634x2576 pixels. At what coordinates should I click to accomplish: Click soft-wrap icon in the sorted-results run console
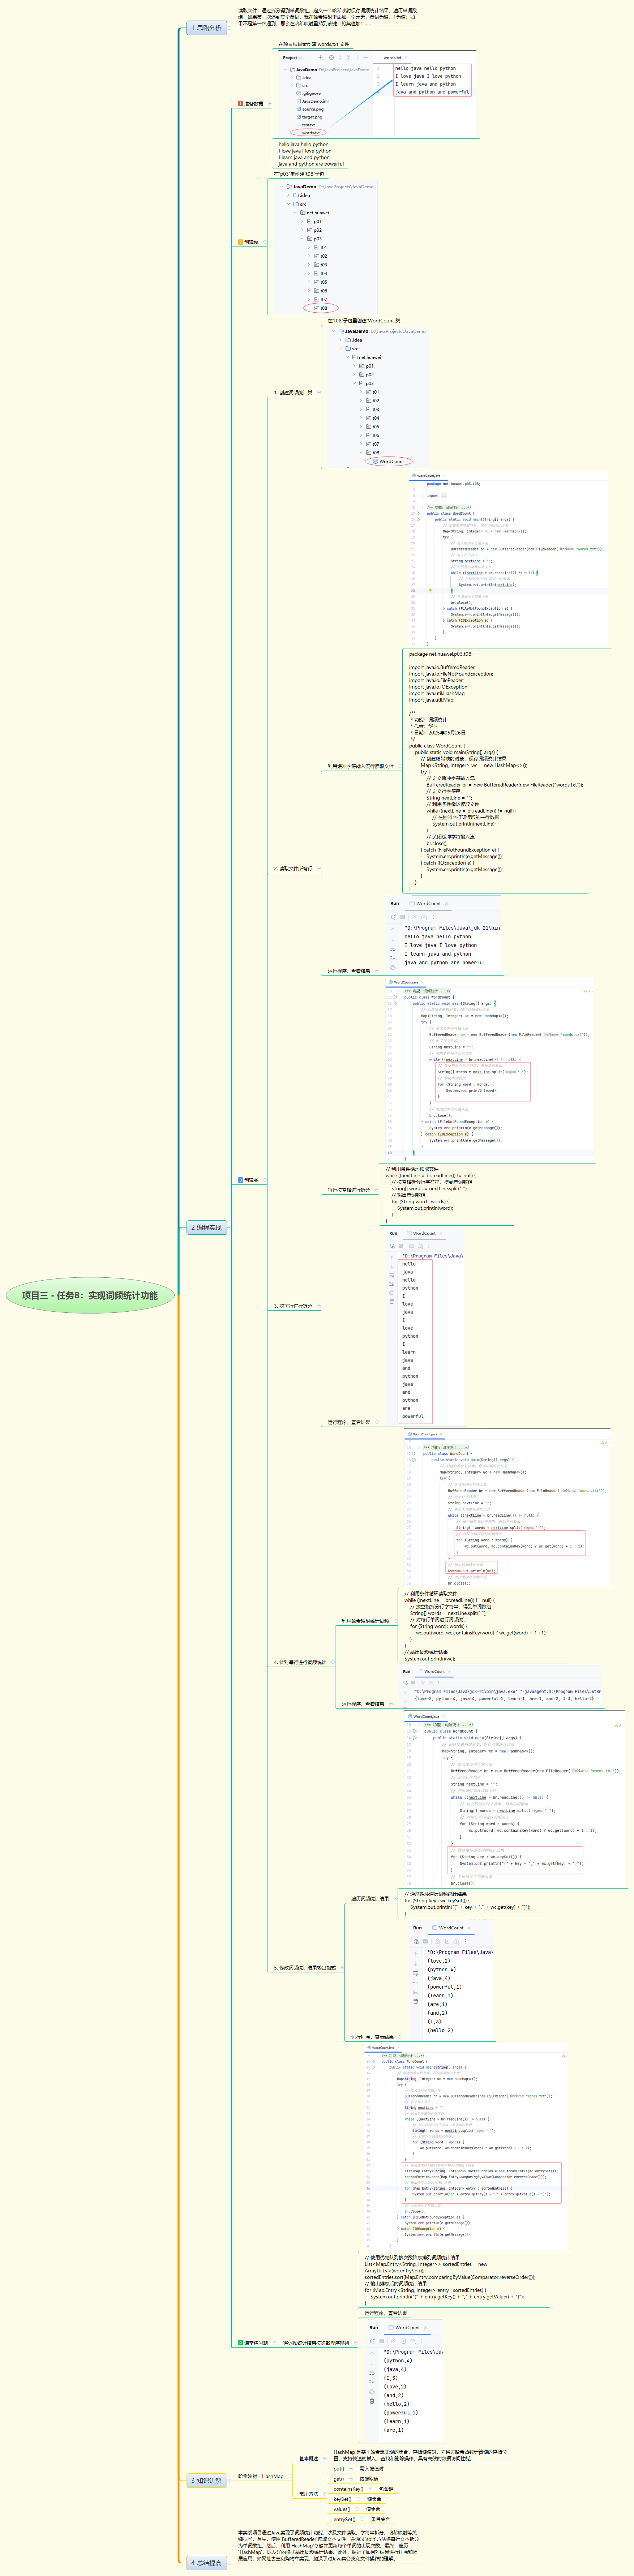click(372, 2372)
